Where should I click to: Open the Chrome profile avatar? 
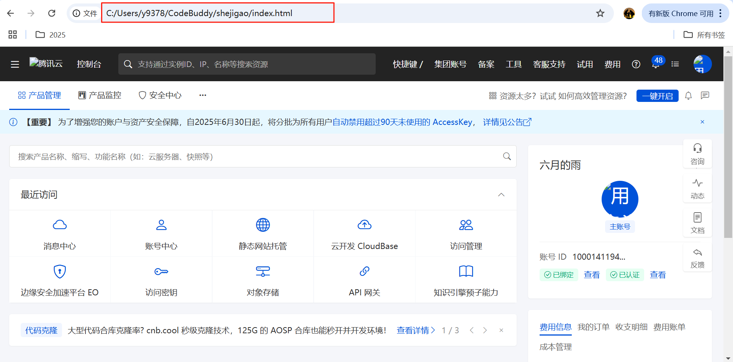[x=629, y=13]
